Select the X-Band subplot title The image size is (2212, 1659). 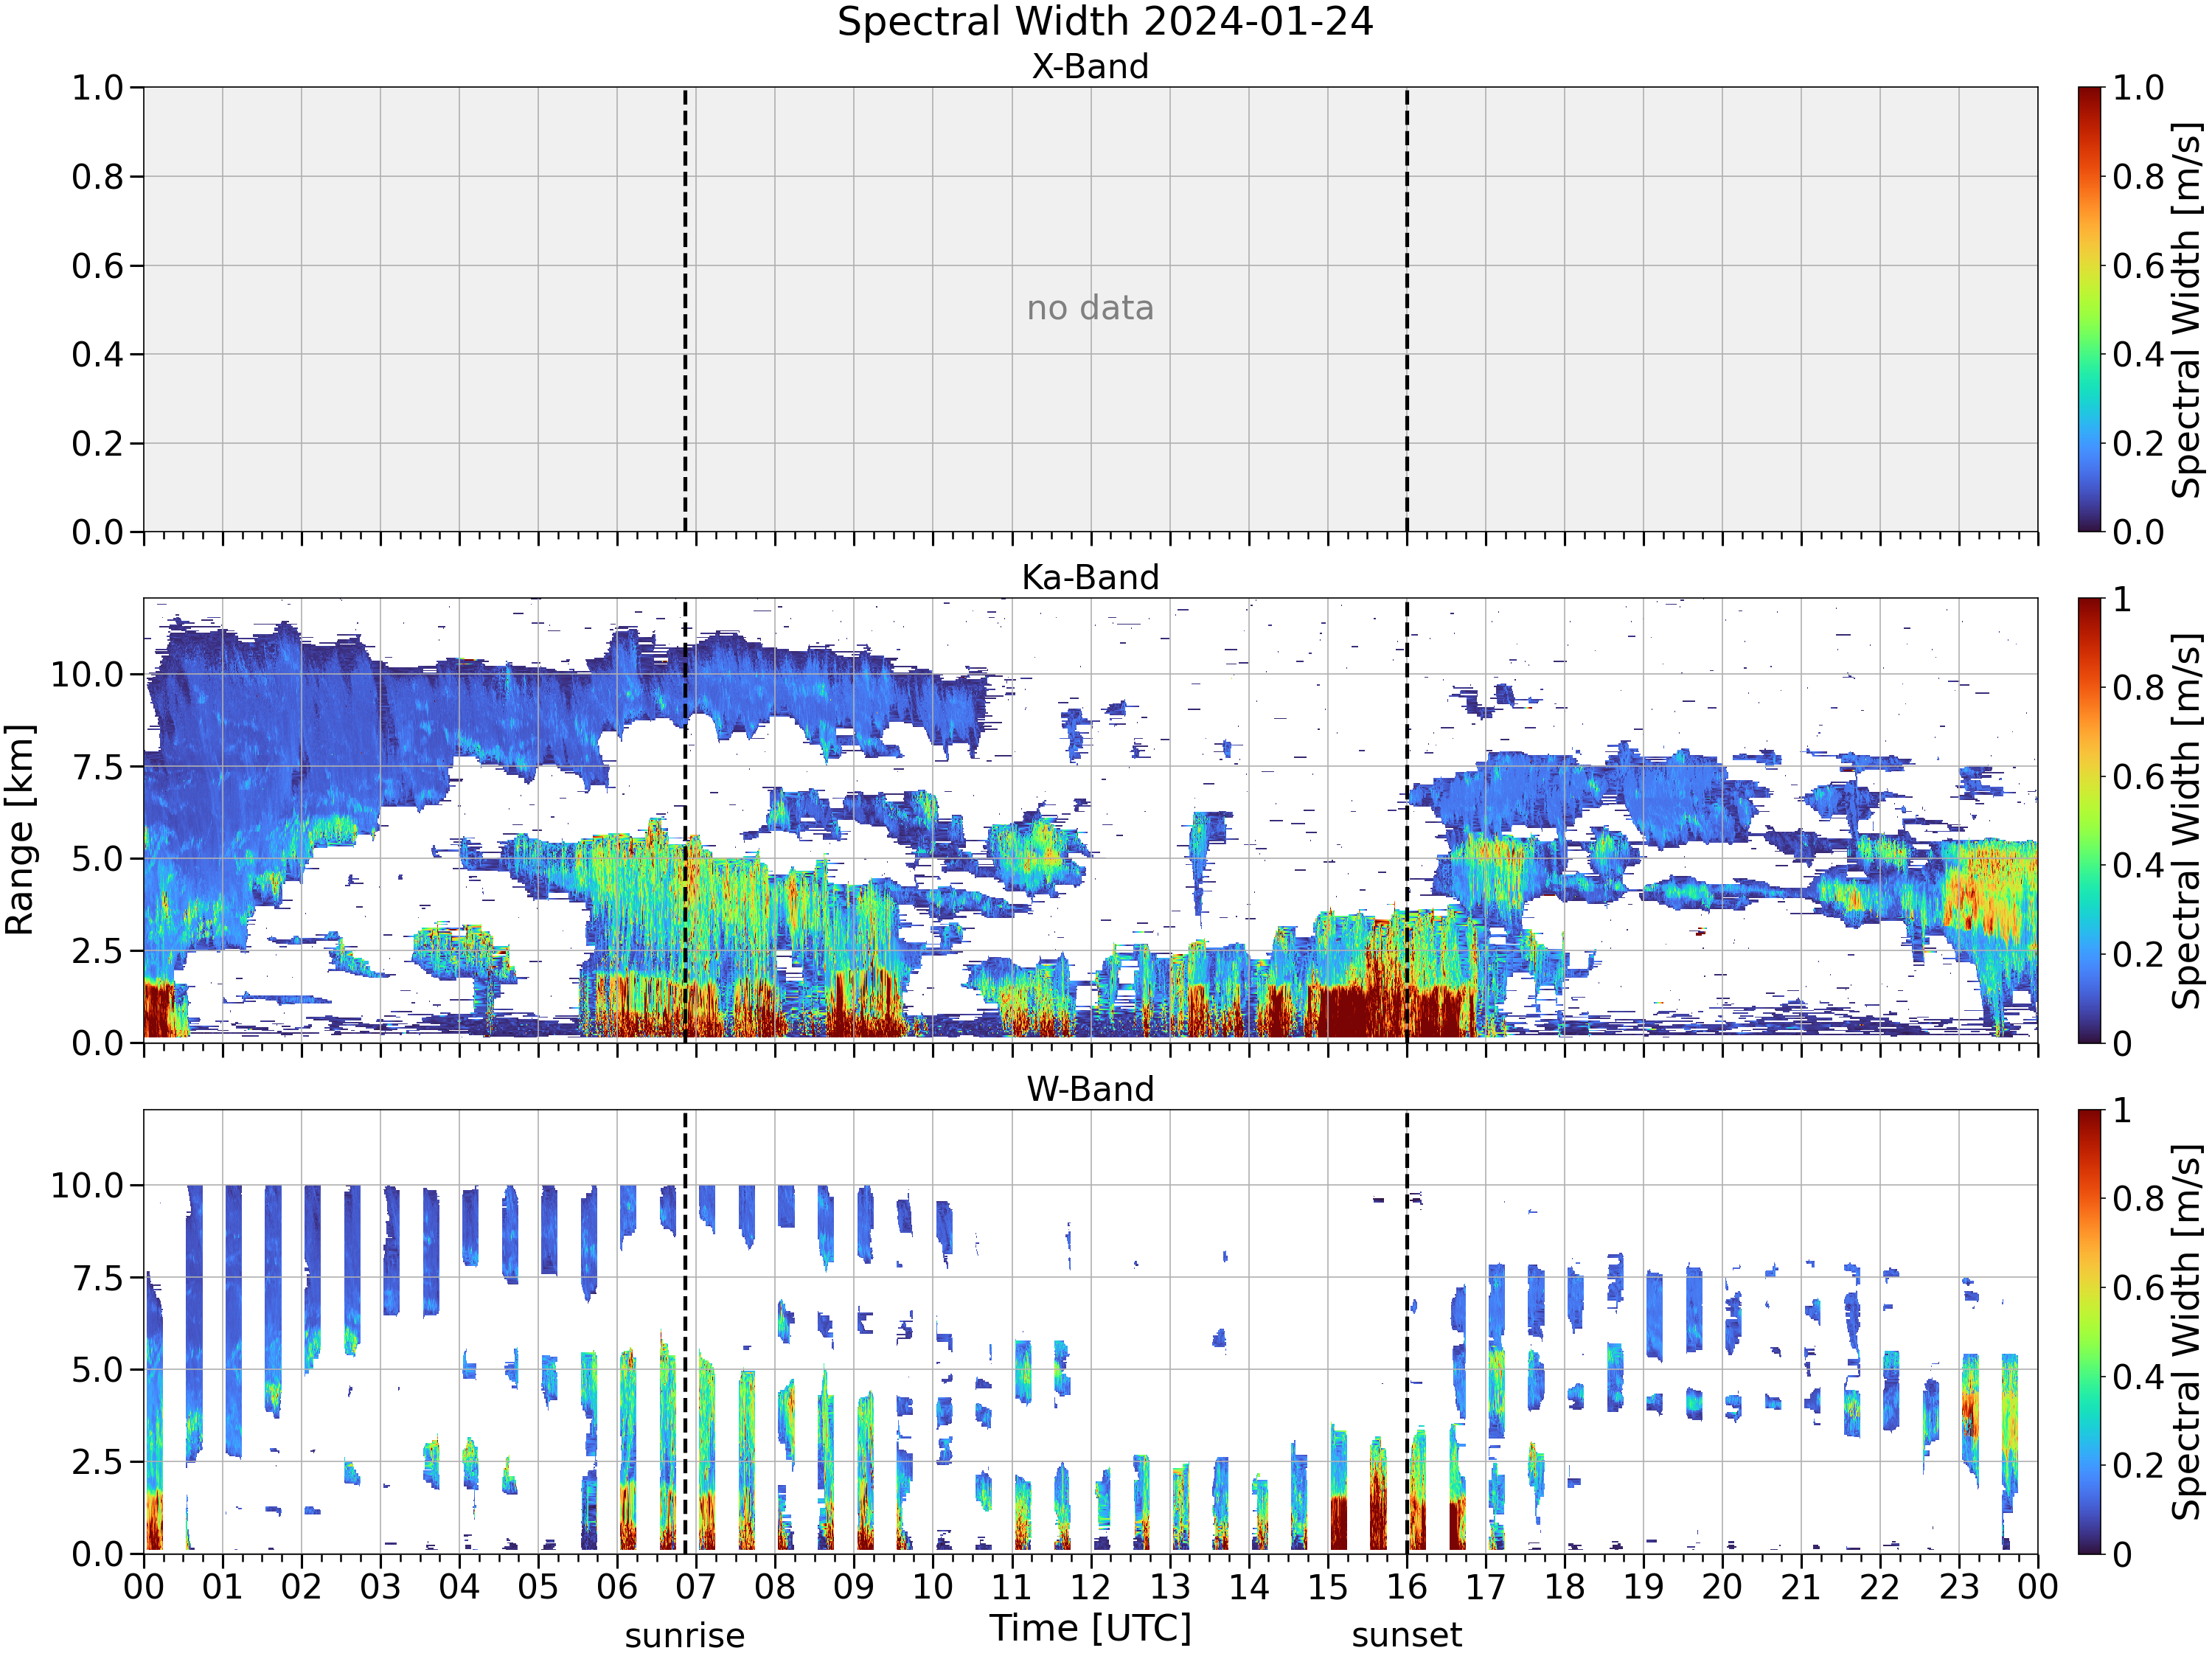coord(1090,67)
